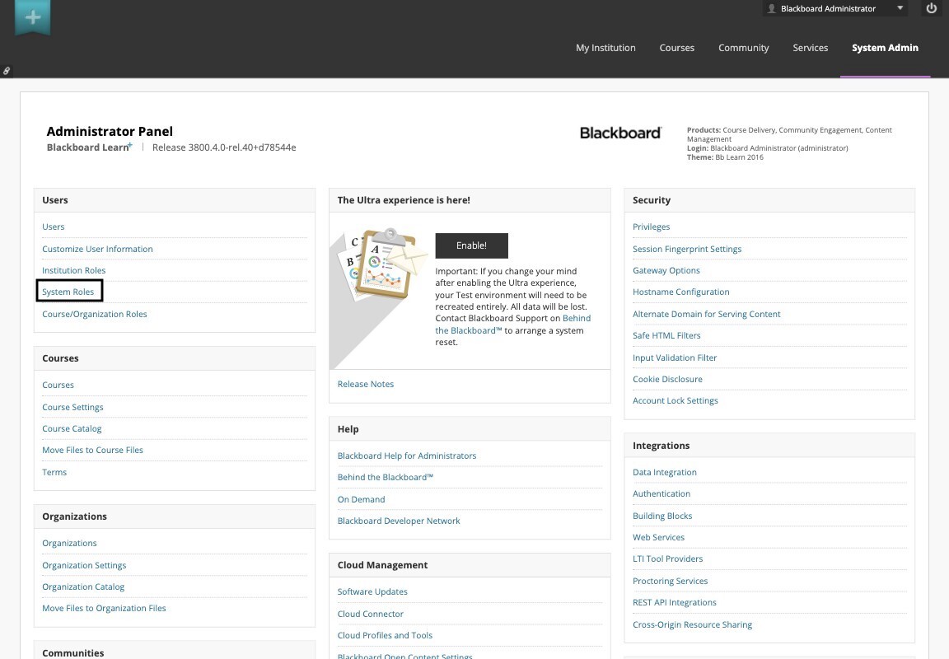Click the Blackboard logo
The image size is (949, 659).
pos(621,133)
